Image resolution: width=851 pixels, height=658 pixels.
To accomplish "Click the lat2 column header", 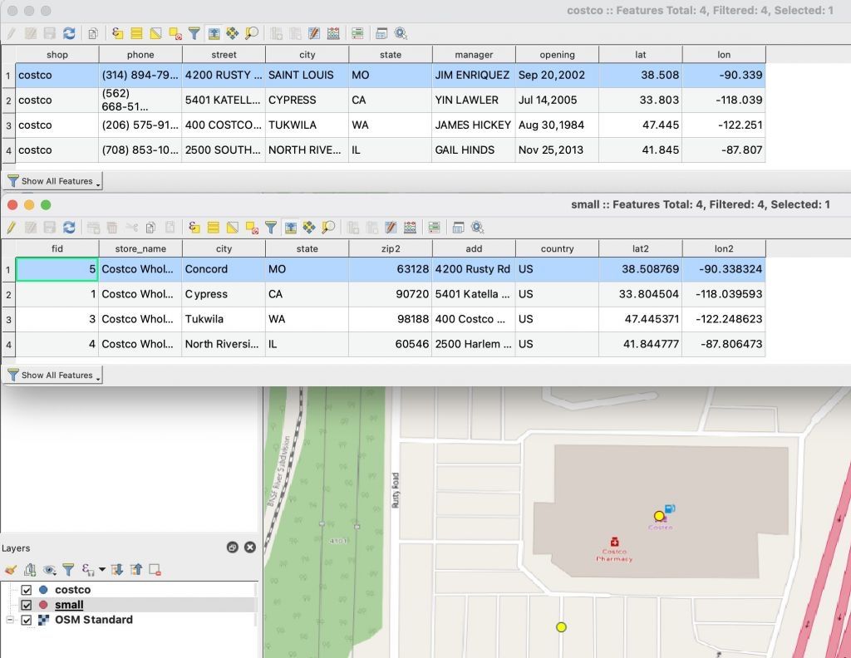I will click(x=641, y=248).
